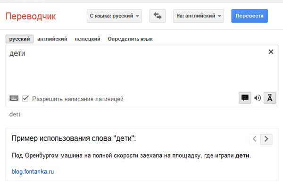Click the 'Разрешить написание латиницей' label
Screen dimensions: 283x187
click(78, 99)
